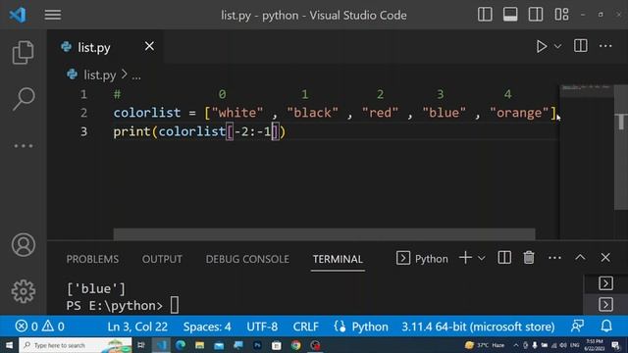Open the terminal launch profile dropdown
Viewport: 628px width, 353px height.
point(482,258)
